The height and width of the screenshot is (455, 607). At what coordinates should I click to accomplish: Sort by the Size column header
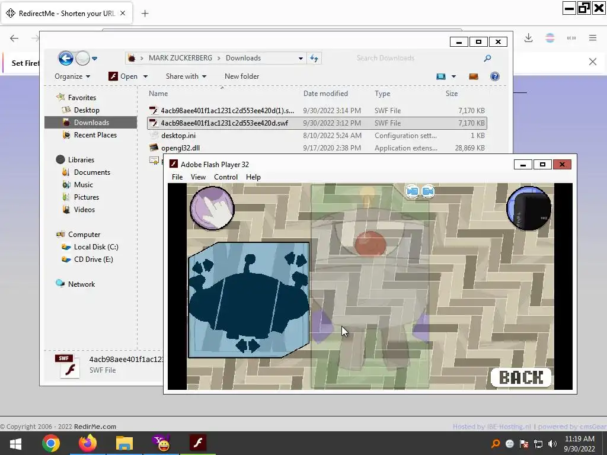[x=452, y=93]
